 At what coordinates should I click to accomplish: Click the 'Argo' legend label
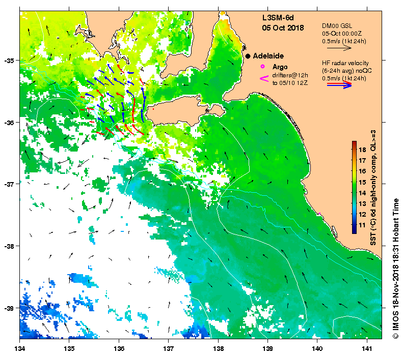[x=280, y=67]
